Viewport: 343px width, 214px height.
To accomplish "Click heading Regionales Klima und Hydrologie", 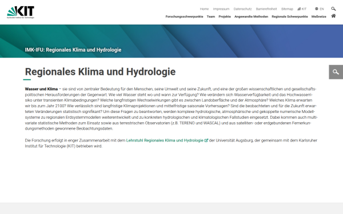I will [x=100, y=72].
